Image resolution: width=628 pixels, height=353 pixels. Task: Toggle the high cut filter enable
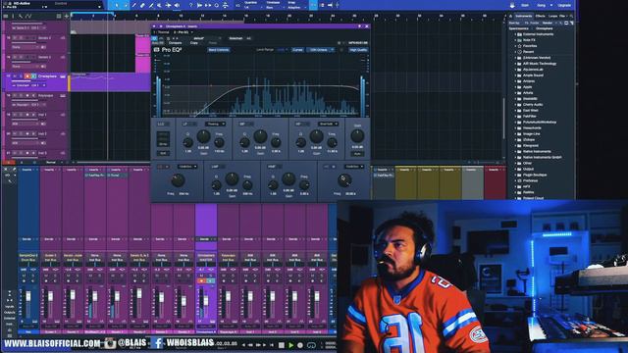(x=329, y=167)
